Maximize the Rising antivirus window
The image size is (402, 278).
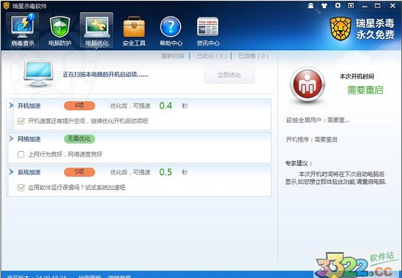(378, 6)
